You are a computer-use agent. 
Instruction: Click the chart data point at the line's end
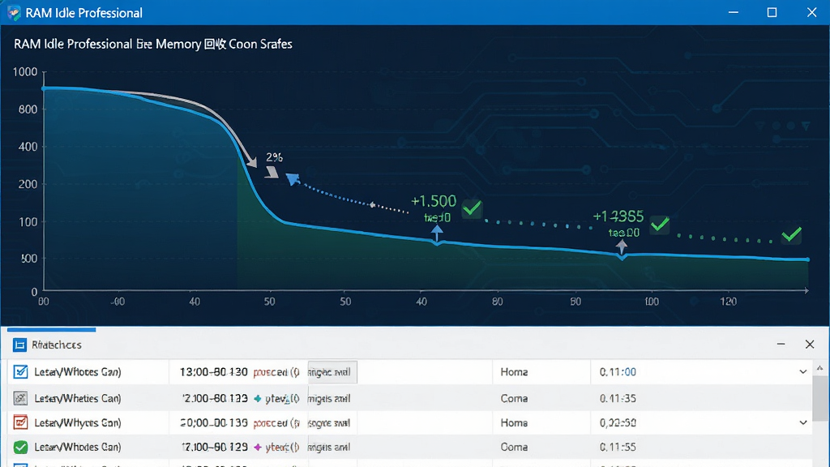[x=807, y=259]
